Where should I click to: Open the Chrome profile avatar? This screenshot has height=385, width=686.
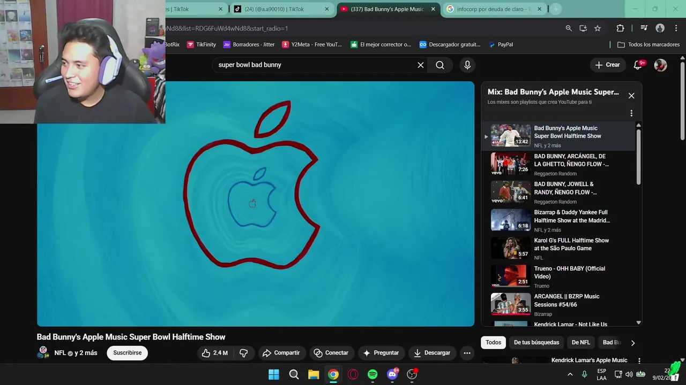click(660, 28)
